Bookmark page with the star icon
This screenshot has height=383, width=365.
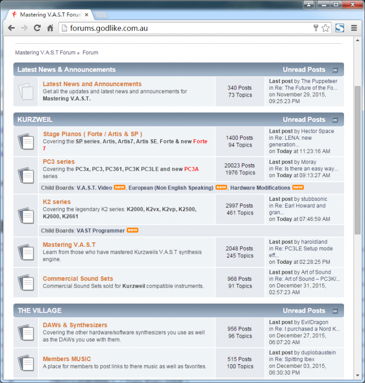pos(325,28)
